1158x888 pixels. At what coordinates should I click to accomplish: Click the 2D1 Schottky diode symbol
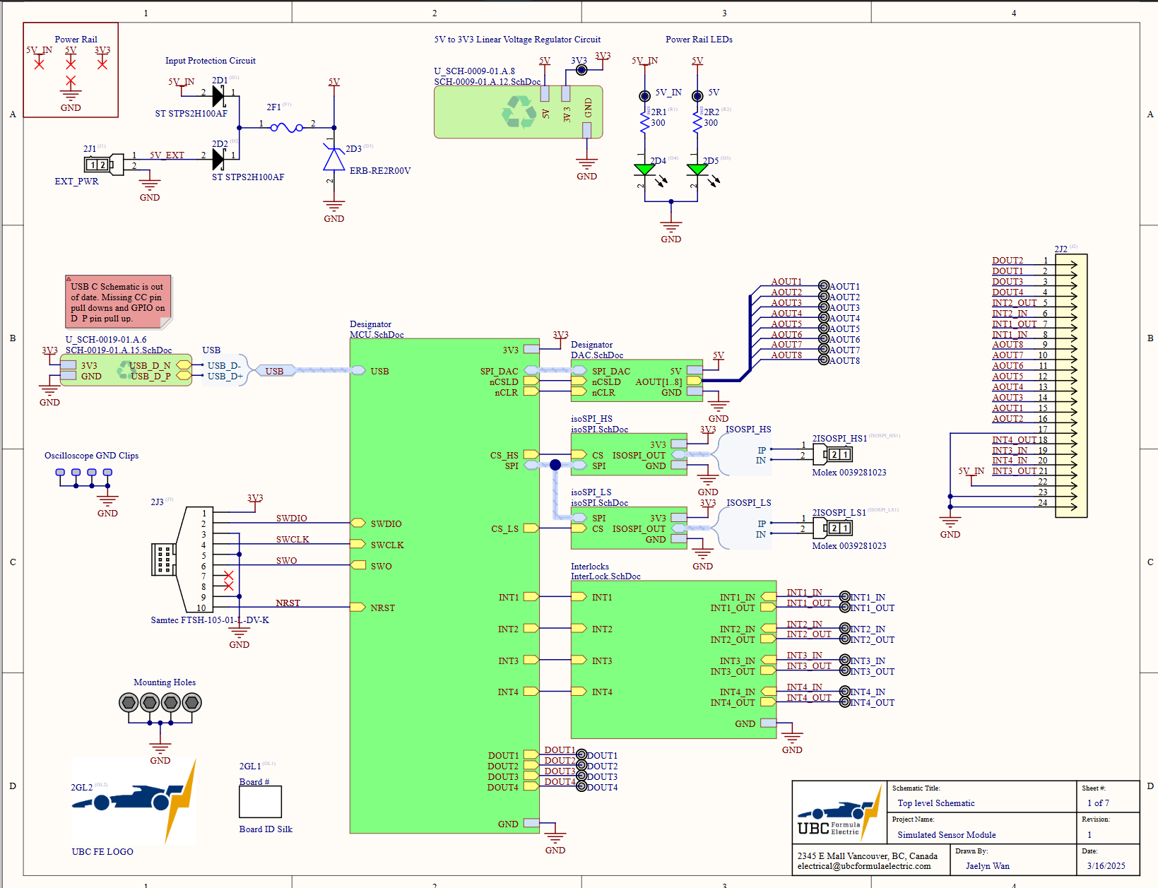pos(218,96)
